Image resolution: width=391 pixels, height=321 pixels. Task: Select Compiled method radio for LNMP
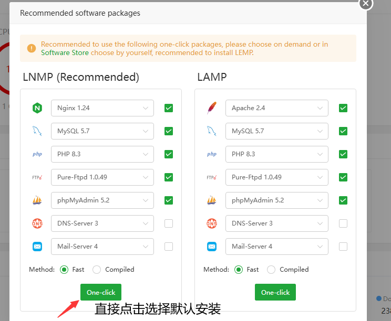97,270
